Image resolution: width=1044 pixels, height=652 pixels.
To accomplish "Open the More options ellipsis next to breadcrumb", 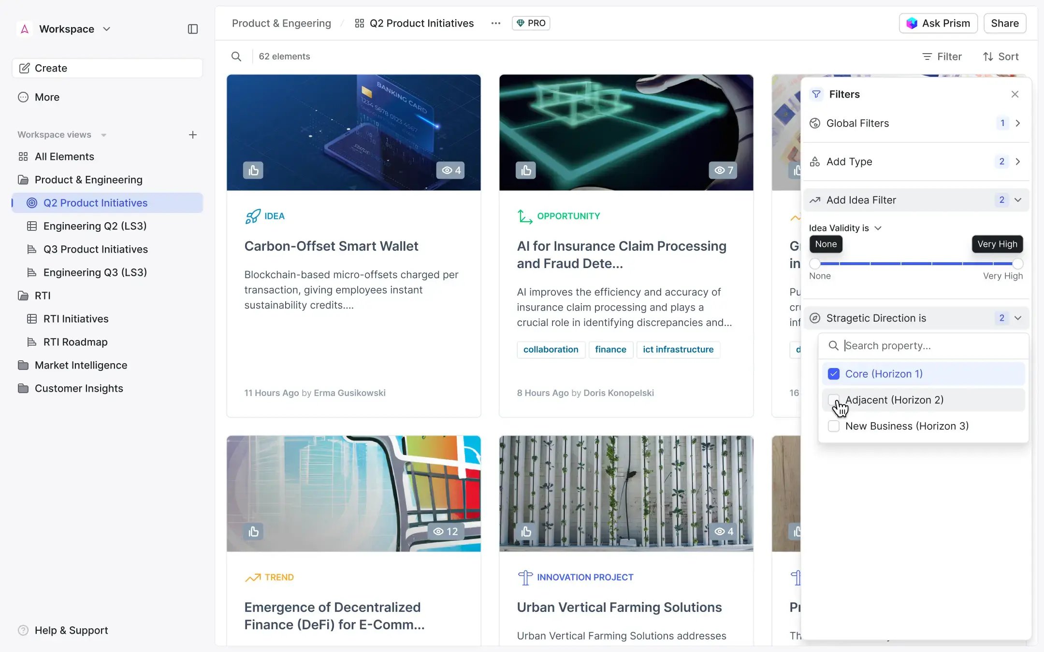I will click(x=495, y=23).
